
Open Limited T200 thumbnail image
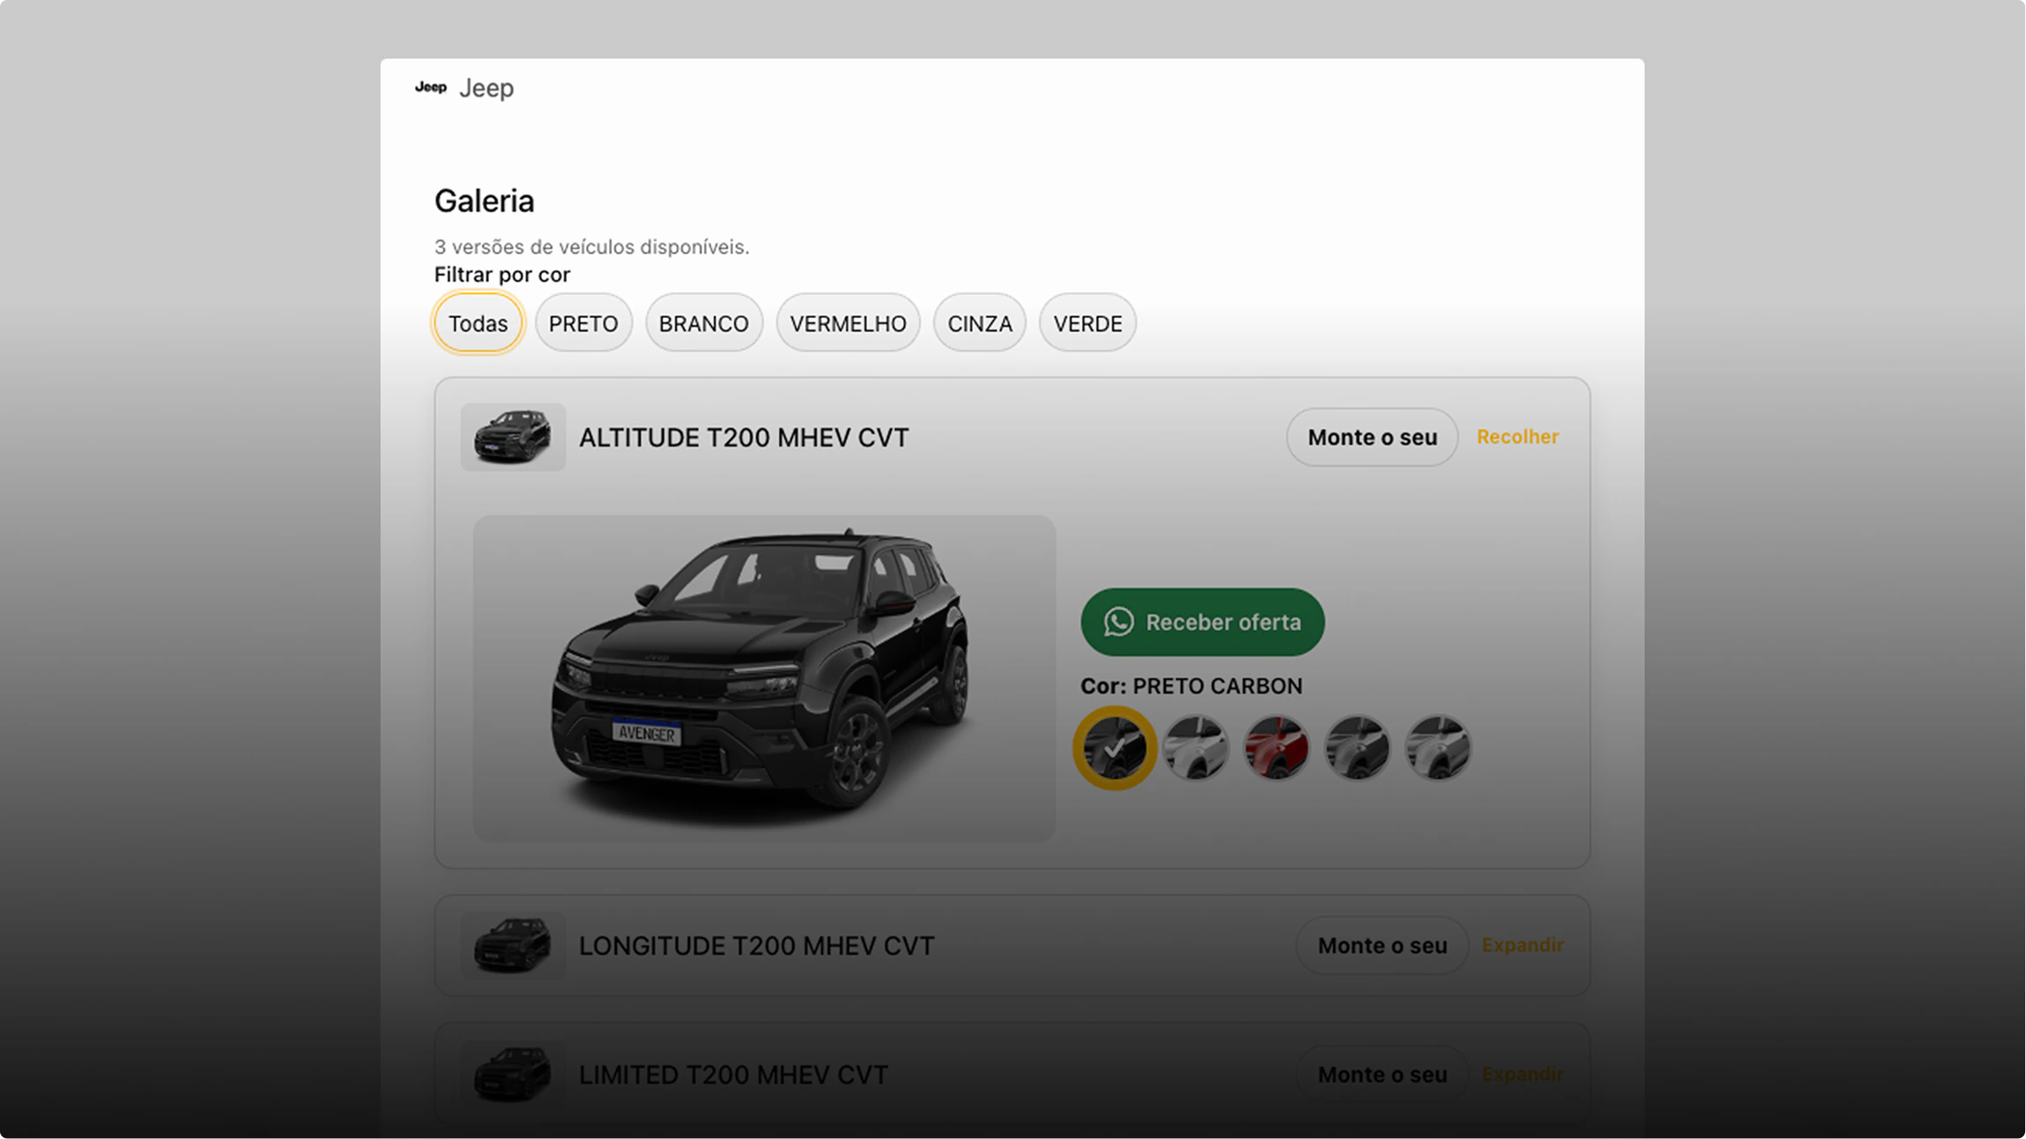click(x=513, y=1075)
